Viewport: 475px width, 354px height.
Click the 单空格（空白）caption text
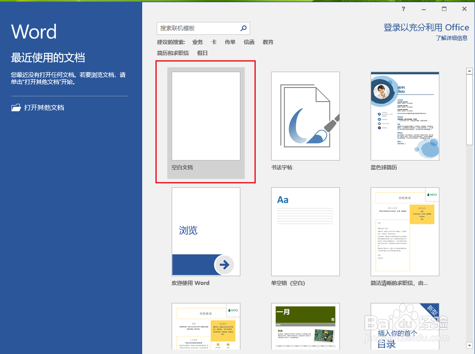click(288, 283)
